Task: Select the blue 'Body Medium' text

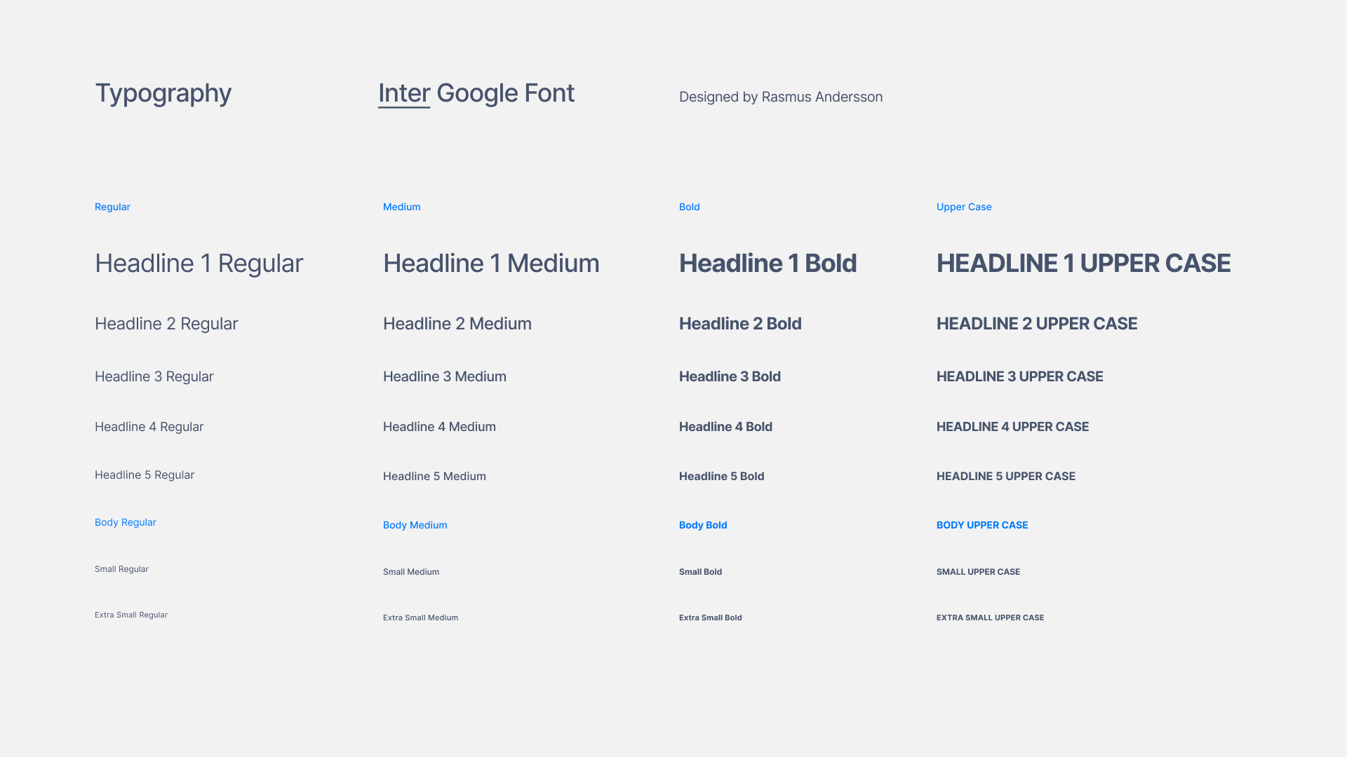Action: tap(415, 525)
